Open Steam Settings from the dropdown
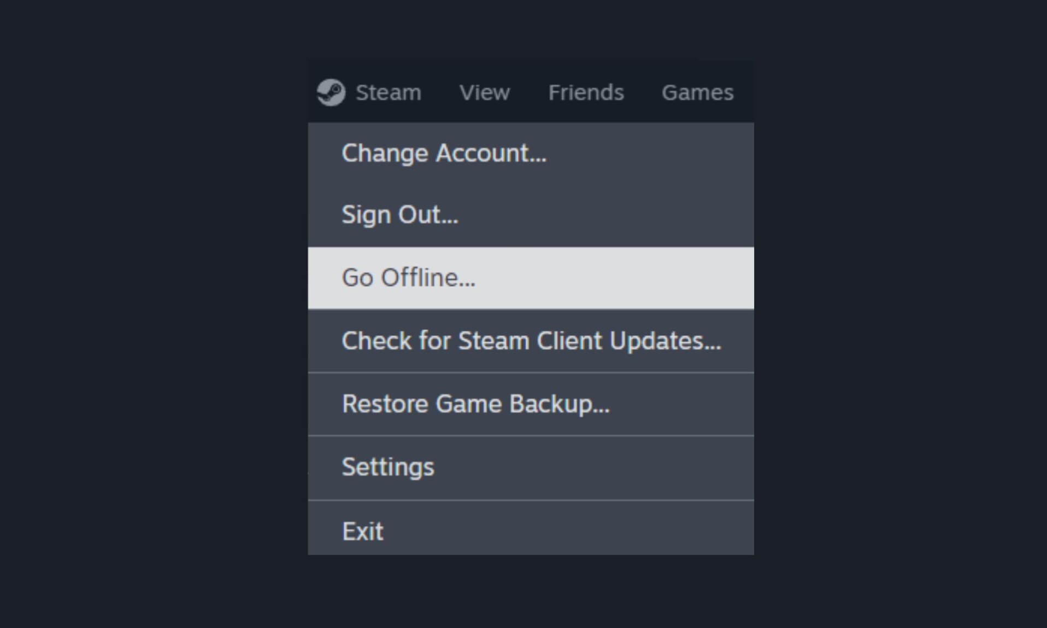Screen dimensions: 1047x628 [x=531, y=467]
